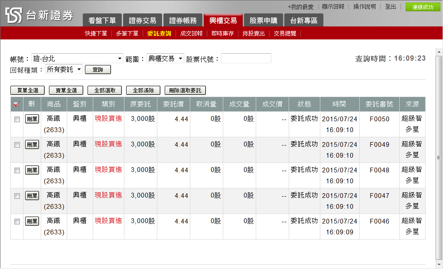This screenshot has height=269, width=443.
Task: Switch to the 證券帳務 tab
Action: coord(182,20)
